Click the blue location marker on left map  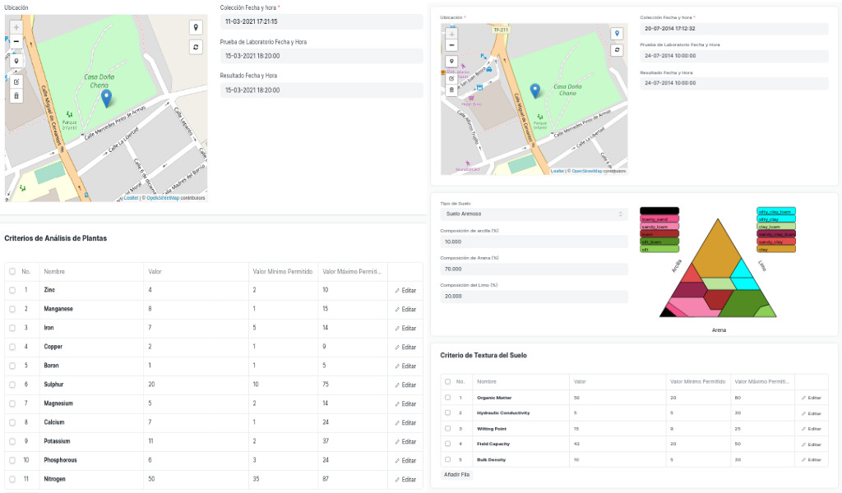coord(106,98)
